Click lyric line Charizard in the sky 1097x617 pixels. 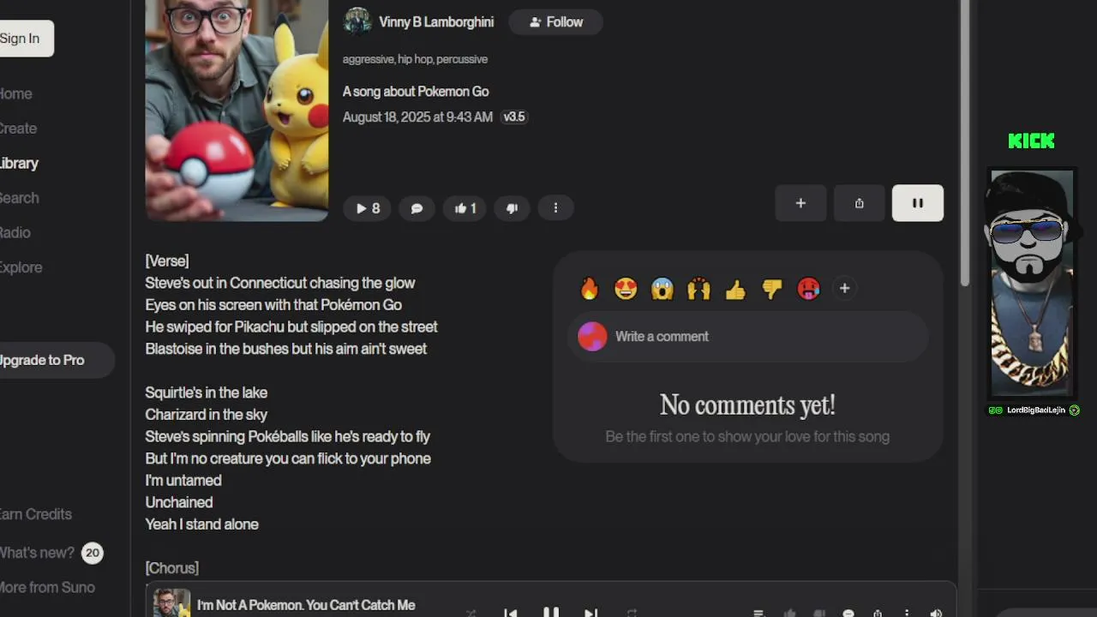[207, 415]
